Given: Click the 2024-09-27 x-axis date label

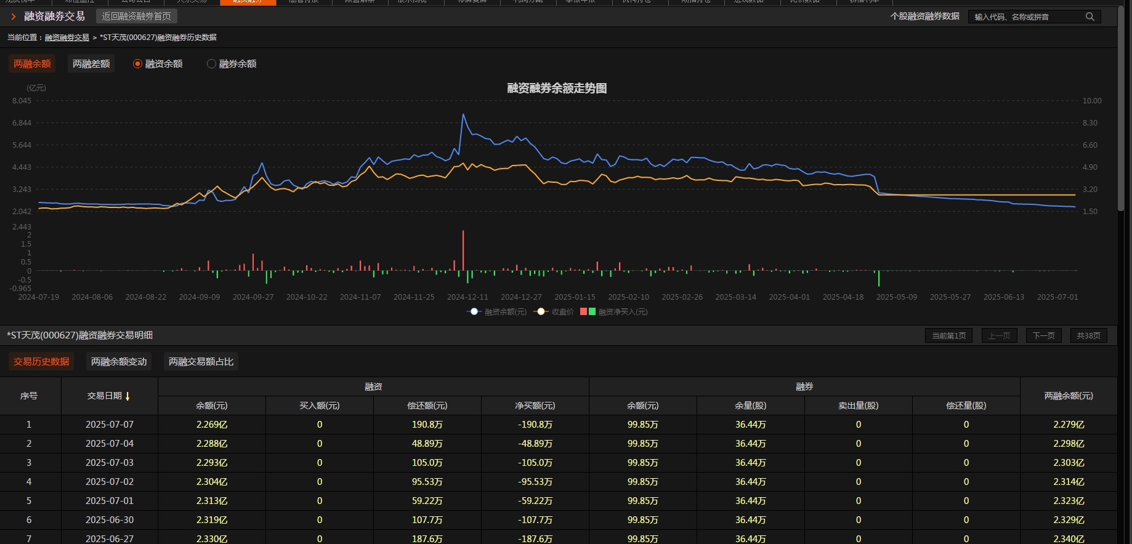Looking at the screenshot, I should pos(253,297).
